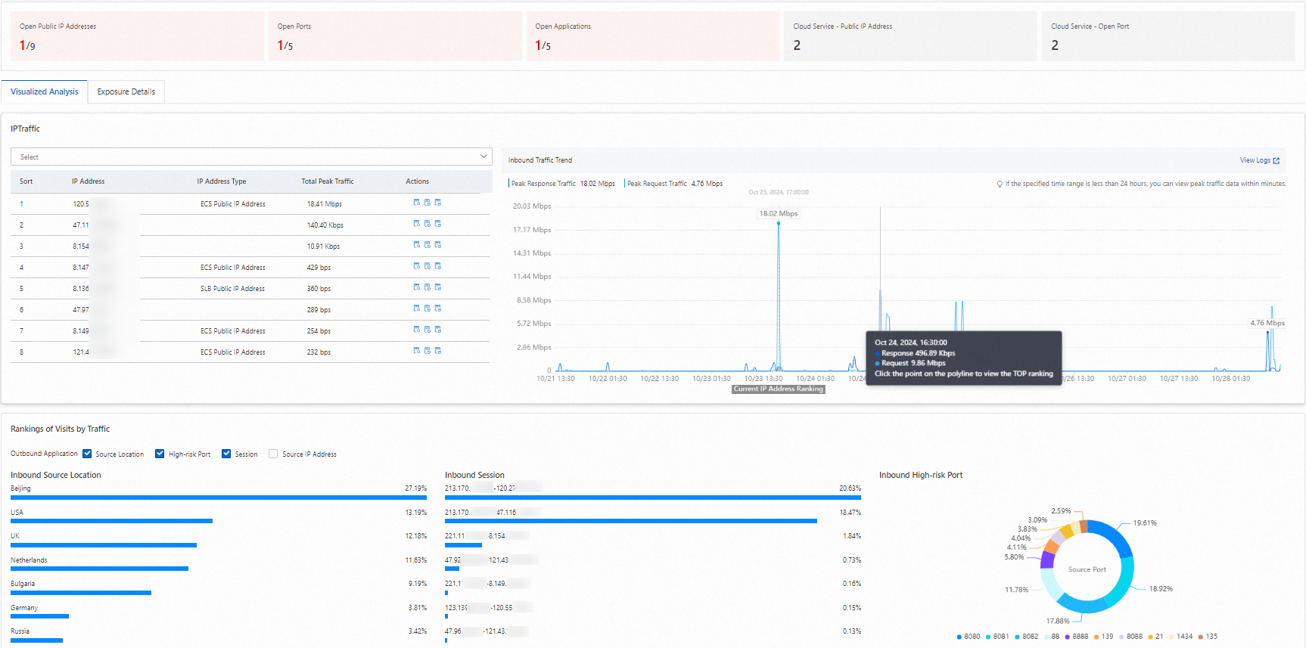Click first action icon in 18.41 Mbps row
This screenshot has width=1306, height=648.
coord(417,203)
